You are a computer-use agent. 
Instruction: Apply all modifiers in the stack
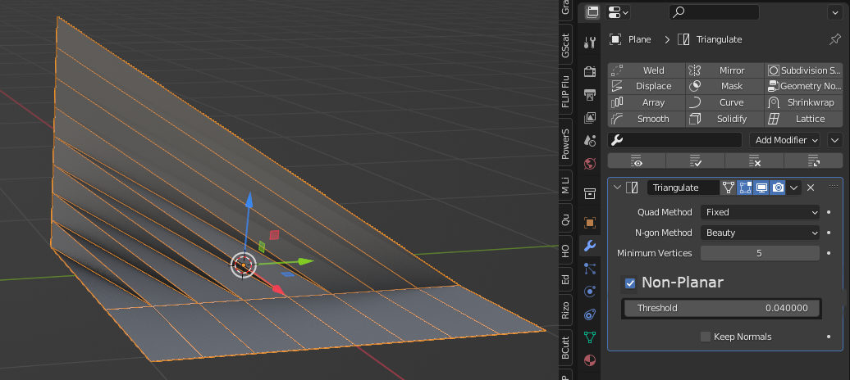pos(696,161)
